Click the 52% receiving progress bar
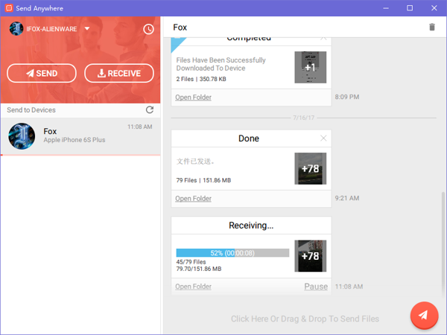This screenshot has width=447, height=335. 232,253
